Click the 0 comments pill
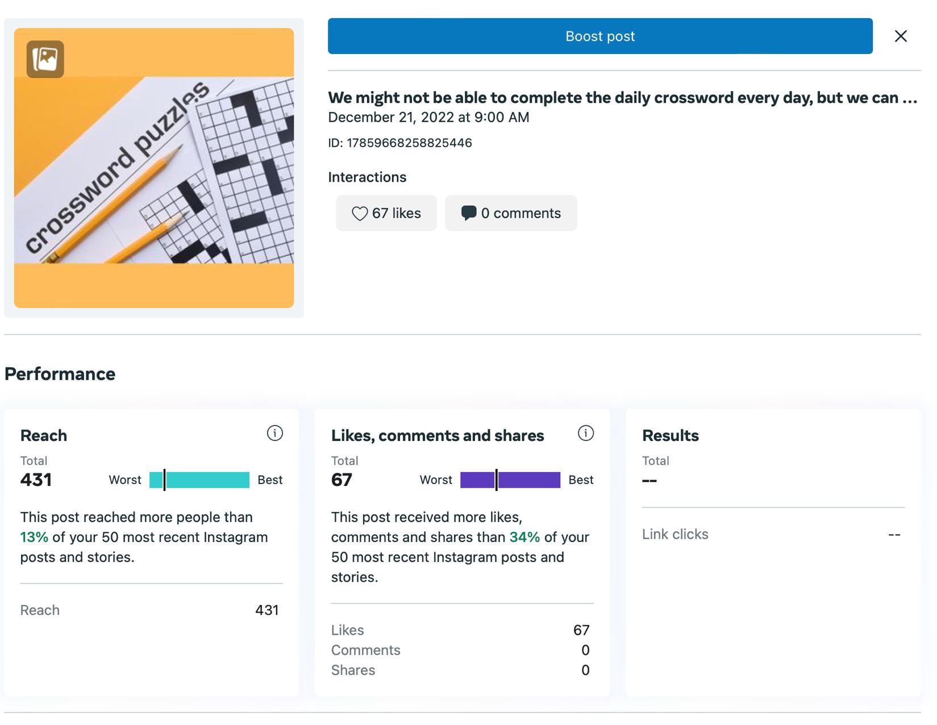The width and height of the screenshot is (937, 725). 511,213
